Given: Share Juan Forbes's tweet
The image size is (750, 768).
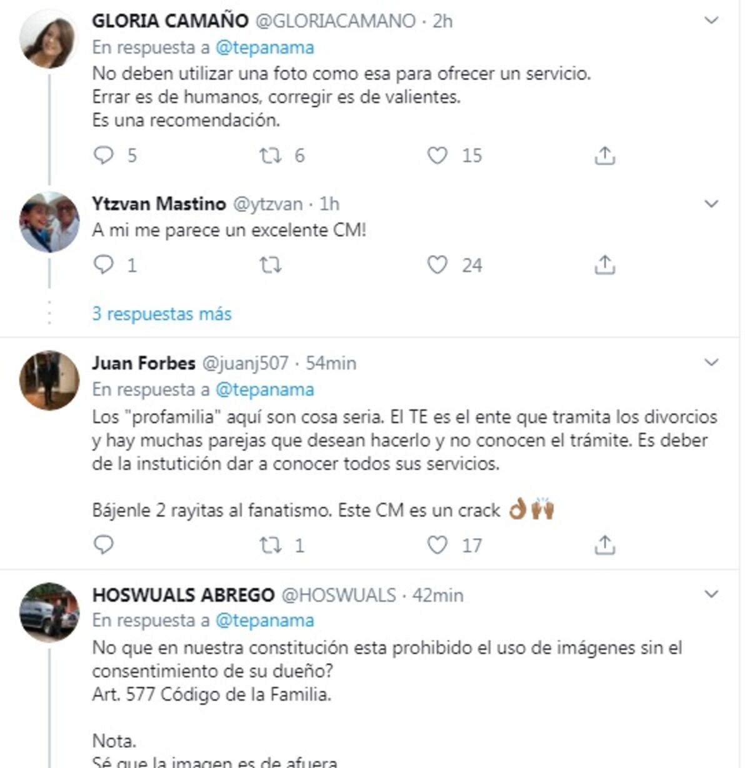Looking at the screenshot, I should click(604, 546).
